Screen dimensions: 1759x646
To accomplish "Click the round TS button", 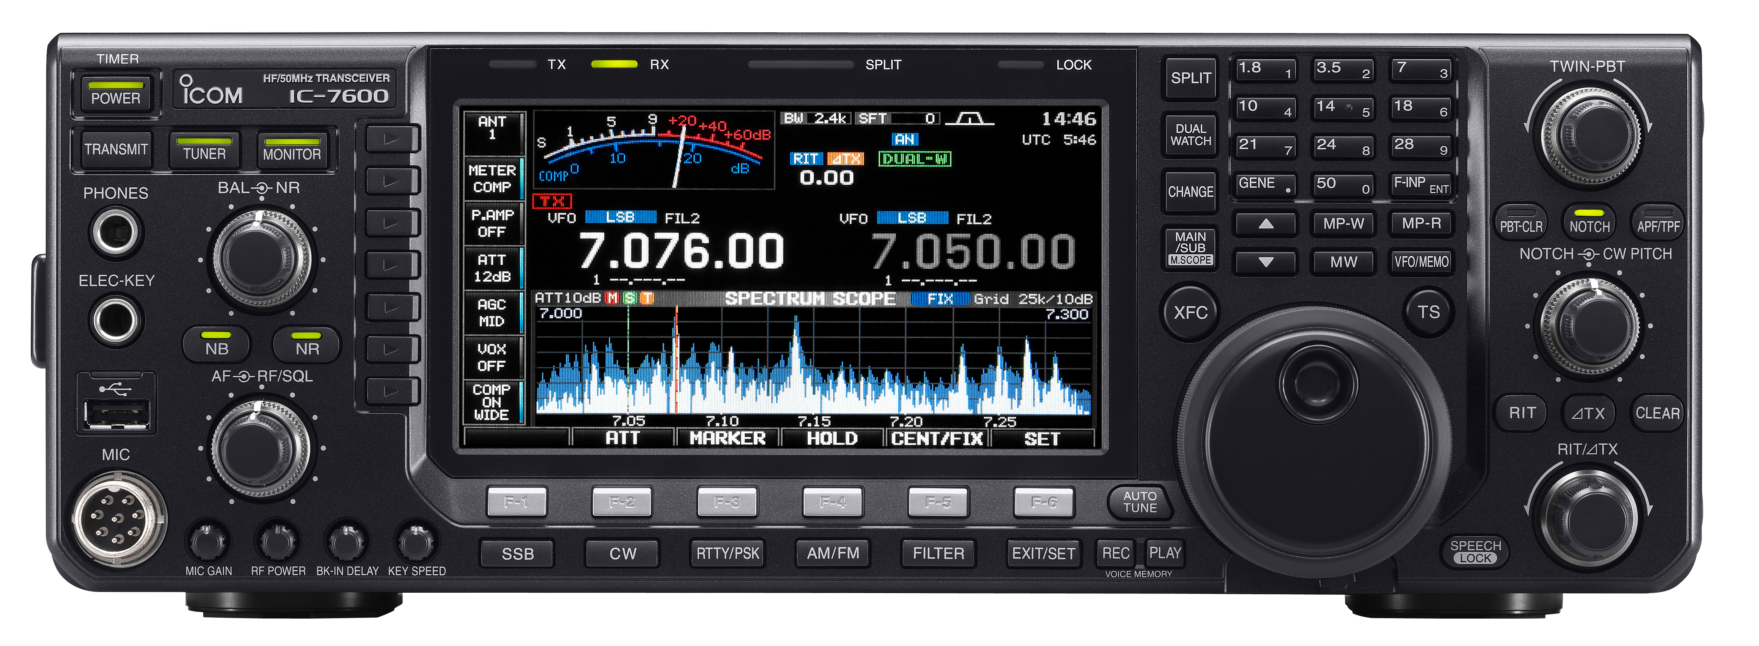I will 1429,312.
